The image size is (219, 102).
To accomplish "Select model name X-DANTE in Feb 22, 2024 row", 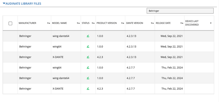I will [58, 89].
